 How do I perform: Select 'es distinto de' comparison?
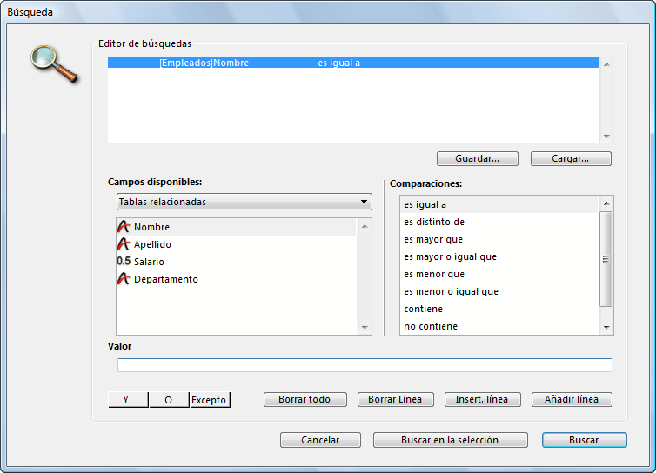(x=434, y=222)
